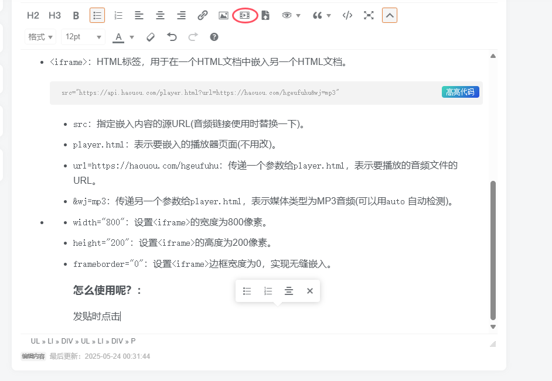Select P in the element path

coord(133,341)
